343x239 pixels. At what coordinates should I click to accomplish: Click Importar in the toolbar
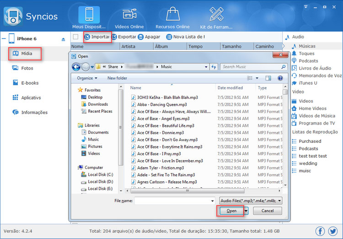pyautogui.click(x=96, y=37)
